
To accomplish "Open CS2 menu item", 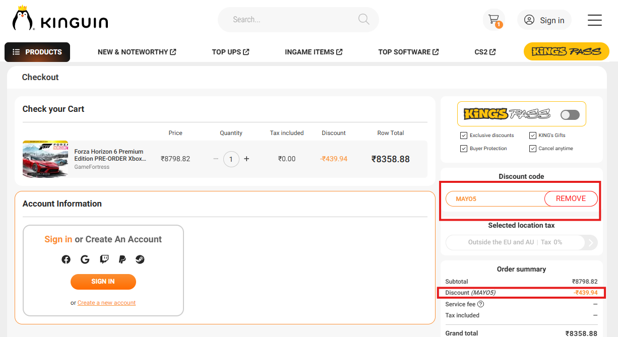I will pyautogui.click(x=485, y=52).
